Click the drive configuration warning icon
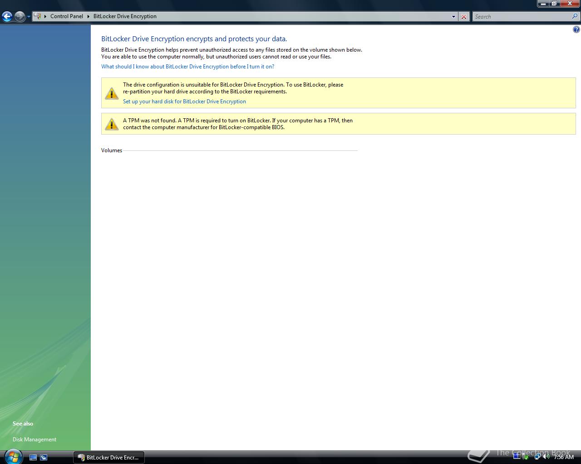581x464 pixels. pyautogui.click(x=112, y=93)
